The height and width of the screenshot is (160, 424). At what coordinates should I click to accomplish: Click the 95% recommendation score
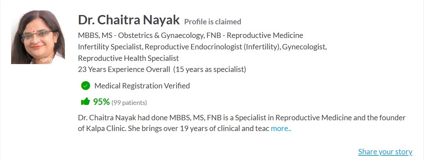(101, 102)
